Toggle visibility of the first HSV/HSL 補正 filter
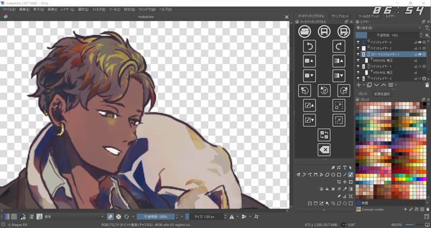 (x=358, y=60)
